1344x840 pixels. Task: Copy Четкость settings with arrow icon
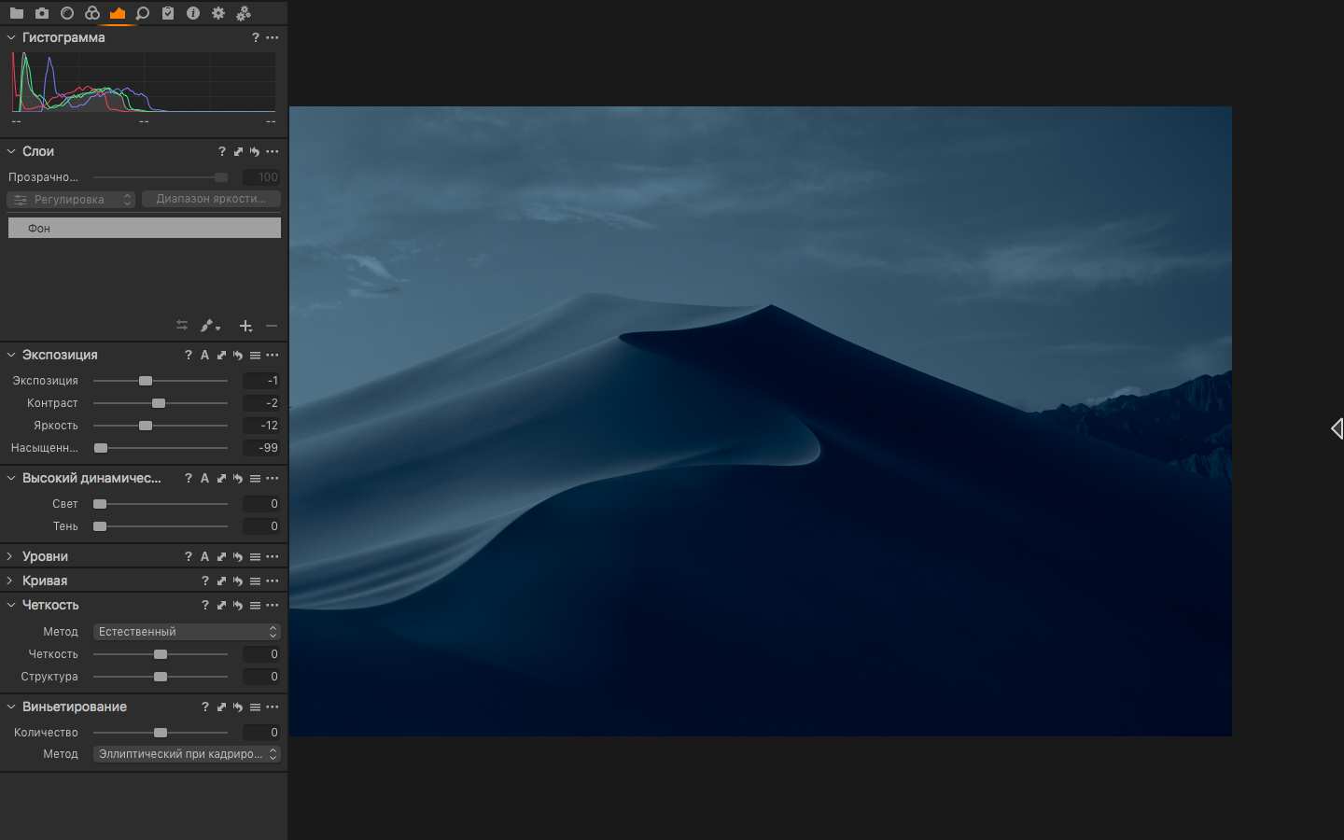click(x=221, y=606)
